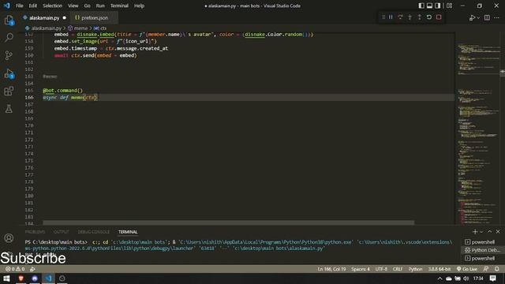Viewport: 505px width, 284px height.
Task: Change indentation via Spaces: 4
Action: (361, 269)
